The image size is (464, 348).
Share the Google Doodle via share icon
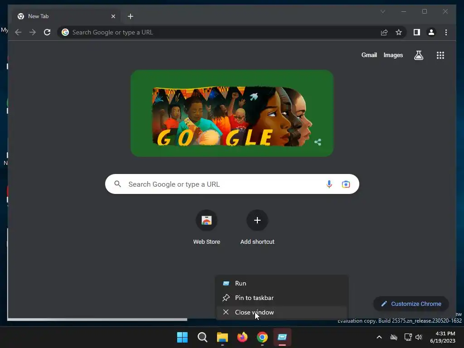tap(318, 142)
